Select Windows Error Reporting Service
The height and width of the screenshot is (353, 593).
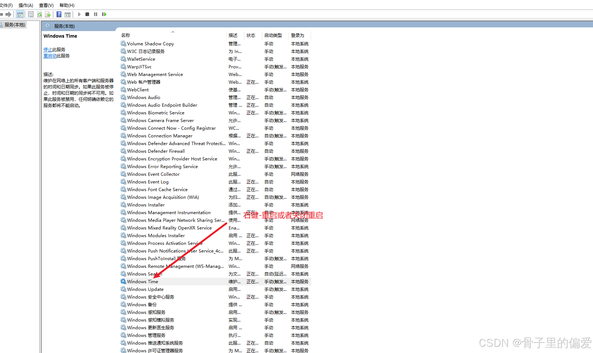[215, 166]
